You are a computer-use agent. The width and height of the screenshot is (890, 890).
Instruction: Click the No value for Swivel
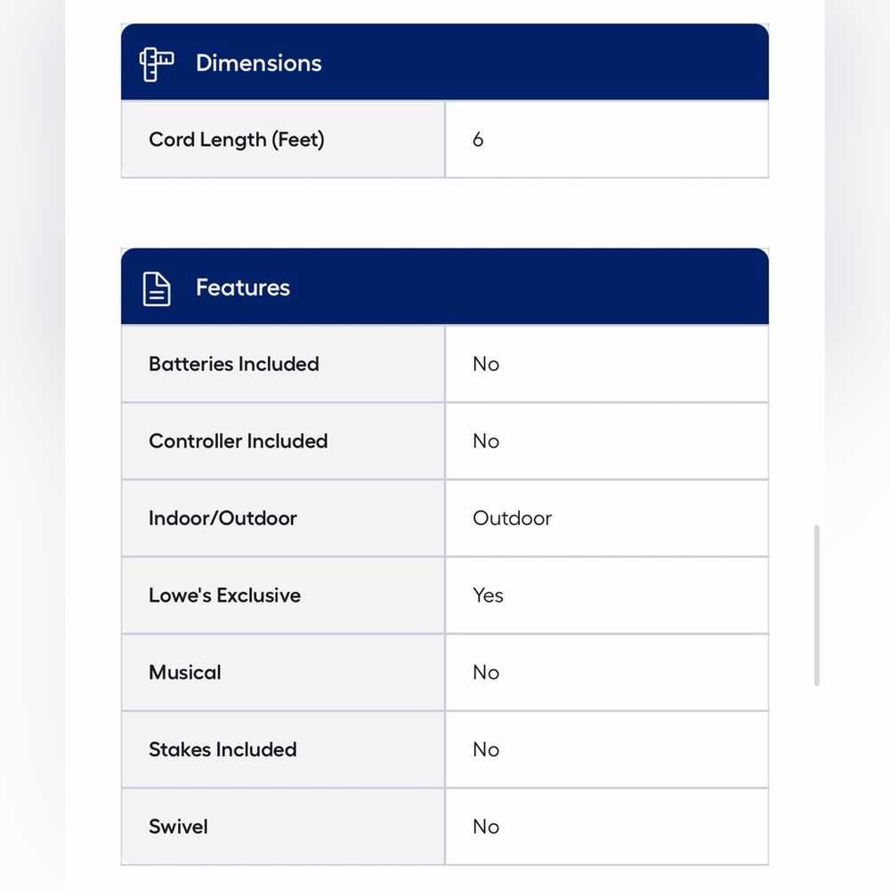486,827
